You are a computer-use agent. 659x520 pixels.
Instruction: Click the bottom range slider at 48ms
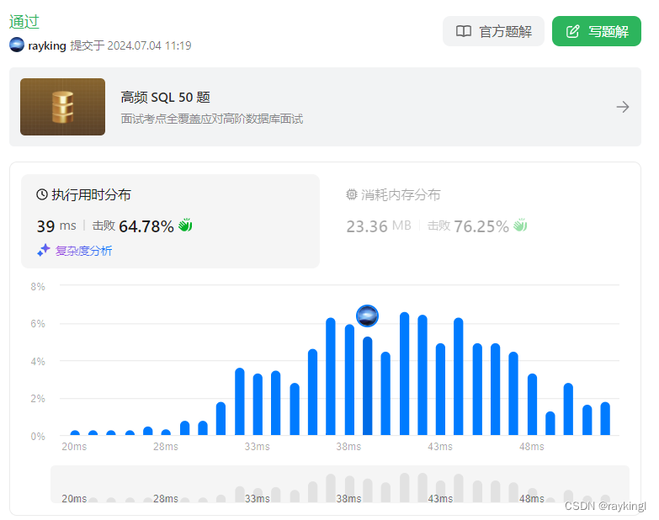(x=532, y=498)
